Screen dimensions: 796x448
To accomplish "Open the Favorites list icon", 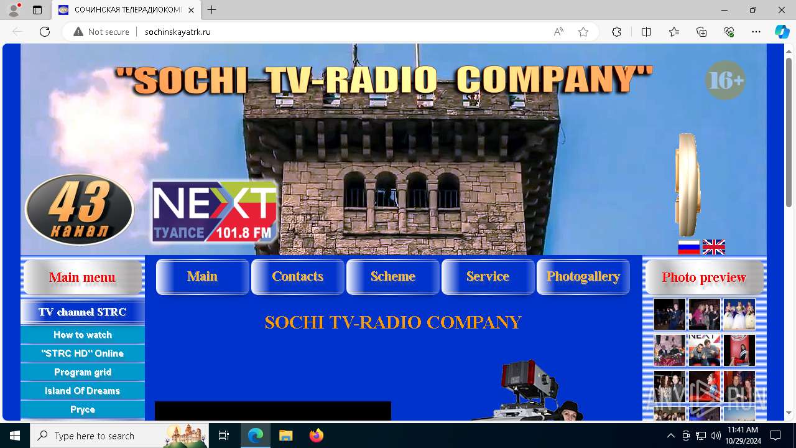I will pos(674,32).
